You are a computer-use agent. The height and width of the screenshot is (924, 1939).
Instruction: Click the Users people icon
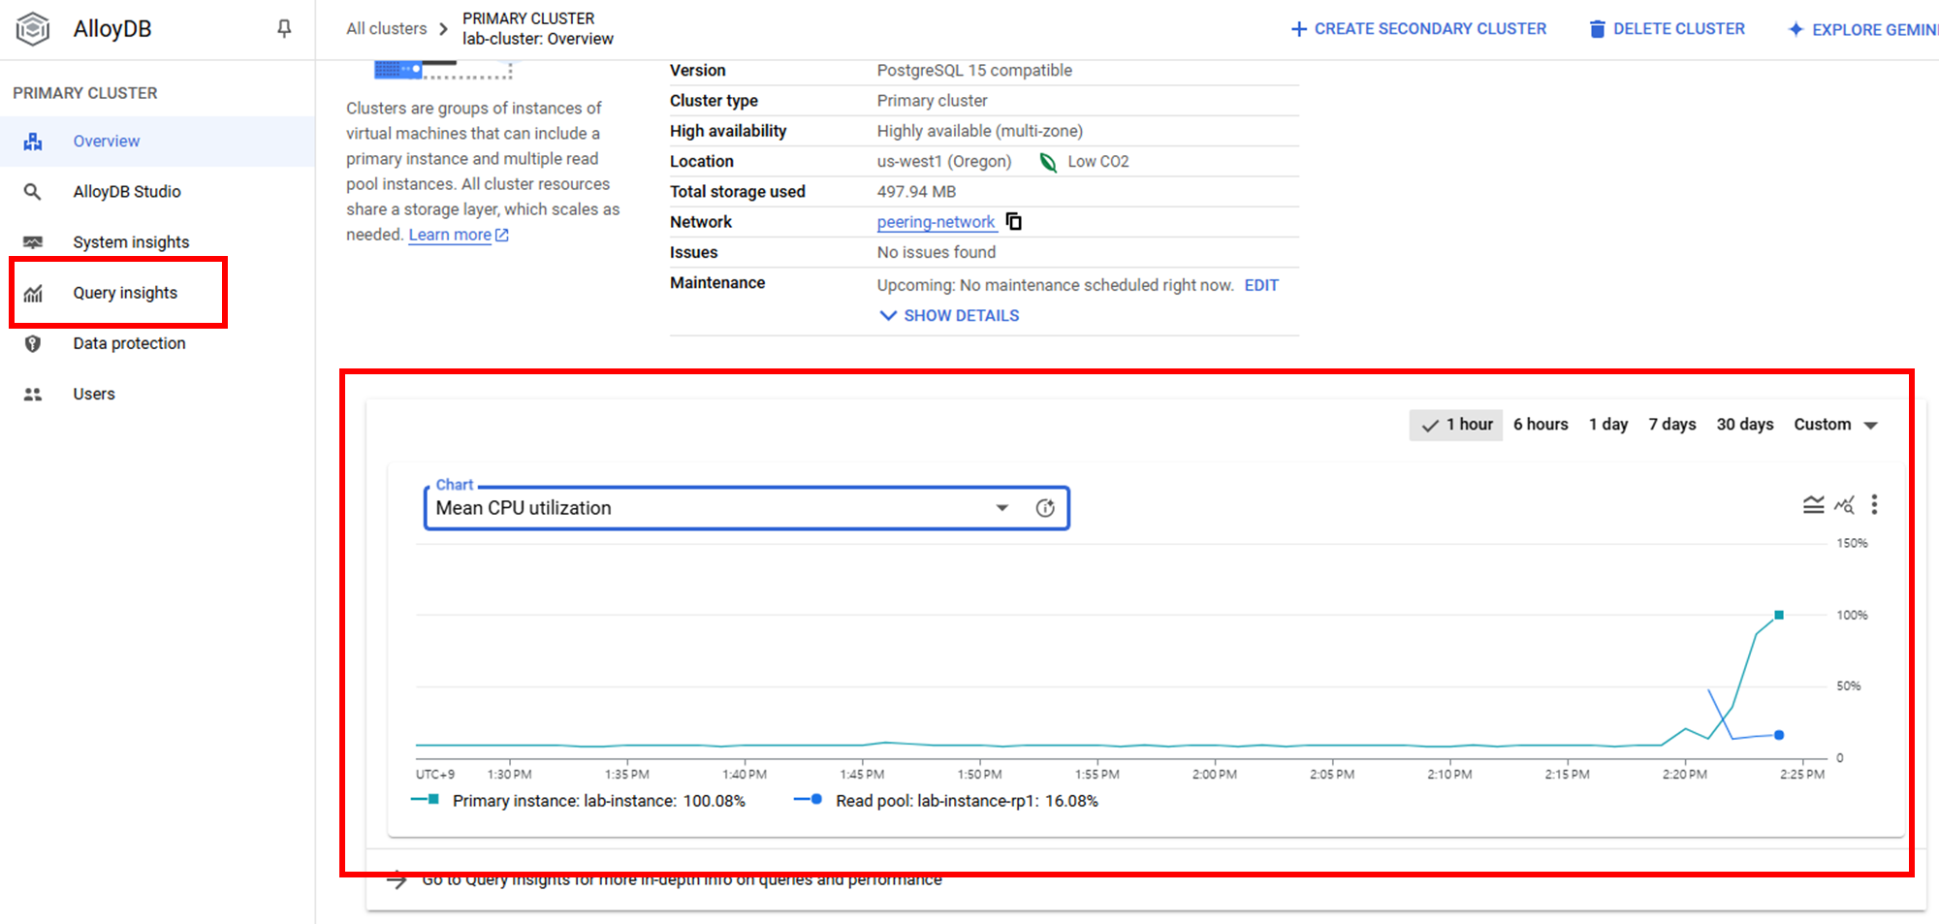pos(33,394)
